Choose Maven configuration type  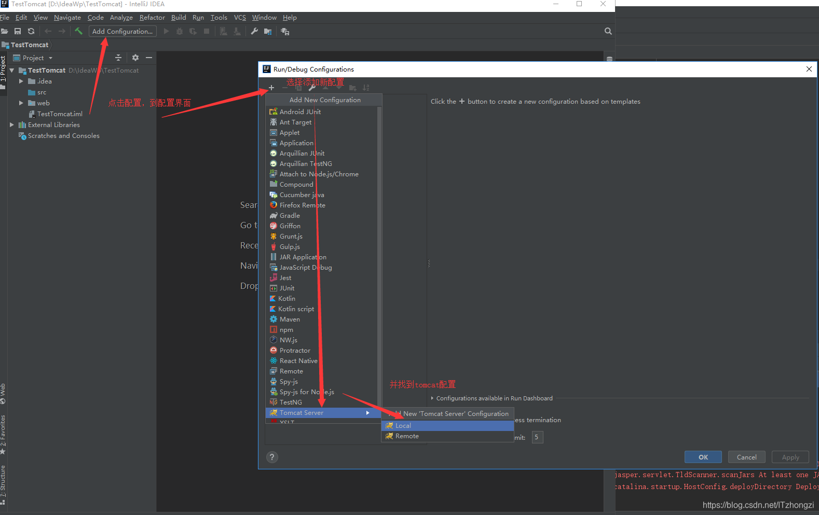tap(322, 319)
